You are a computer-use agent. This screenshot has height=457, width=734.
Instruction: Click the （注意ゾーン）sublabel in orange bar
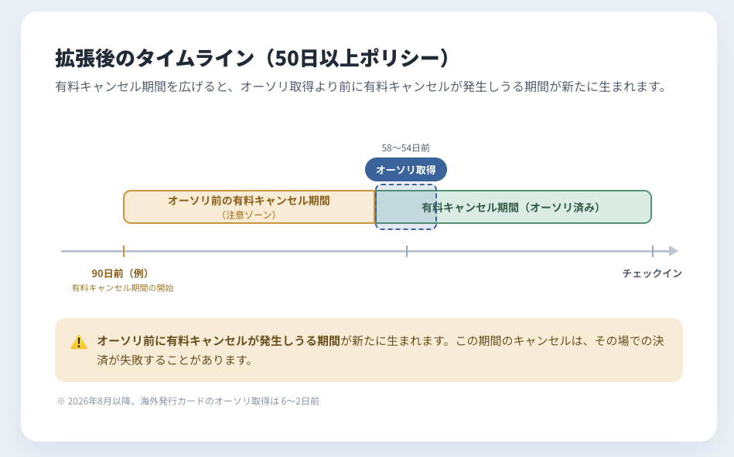[x=249, y=215]
